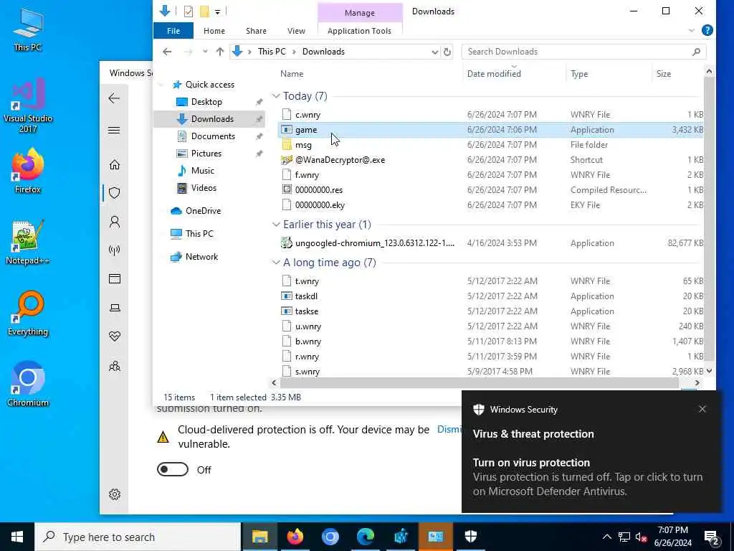Open the File ribbon tab
The image size is (734, 551).
[x=173, y=30]
